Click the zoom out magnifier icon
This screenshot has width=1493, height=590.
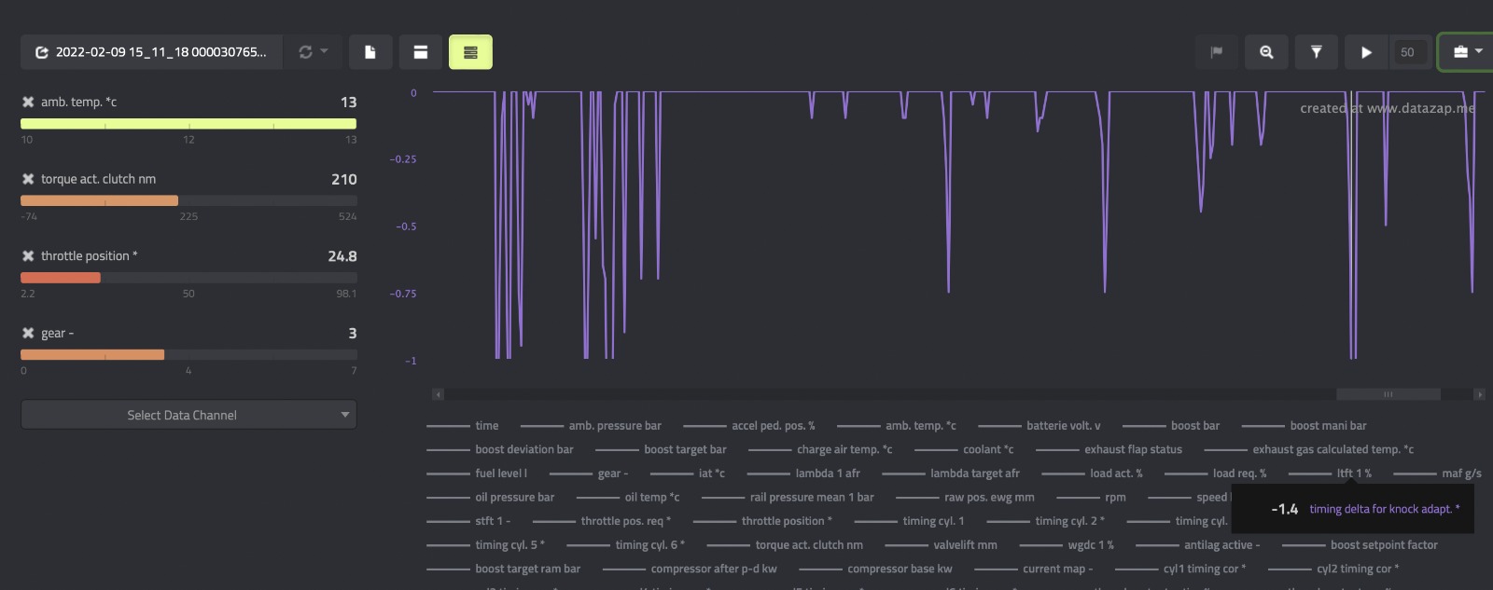coord(1266,52)
